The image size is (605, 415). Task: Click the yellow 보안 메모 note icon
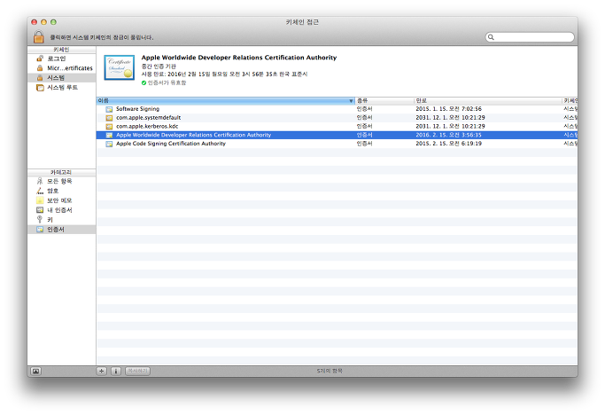click(40, 200)
